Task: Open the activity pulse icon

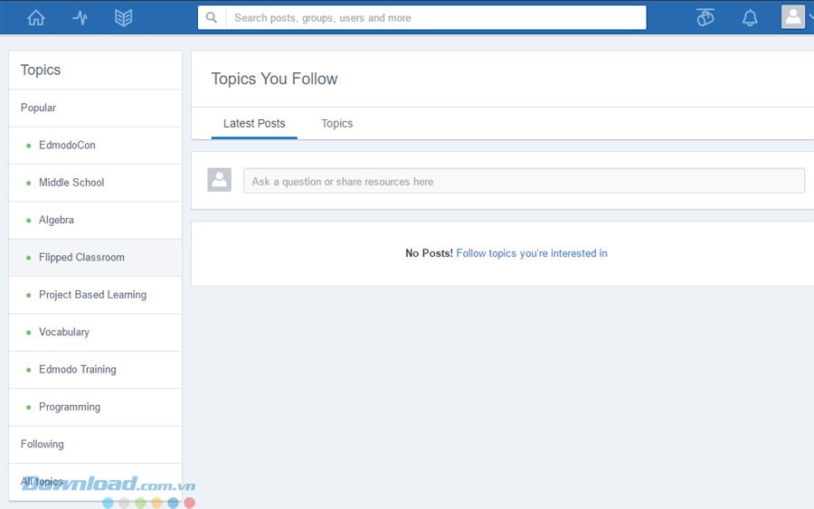Action: (x=80, y=17)
